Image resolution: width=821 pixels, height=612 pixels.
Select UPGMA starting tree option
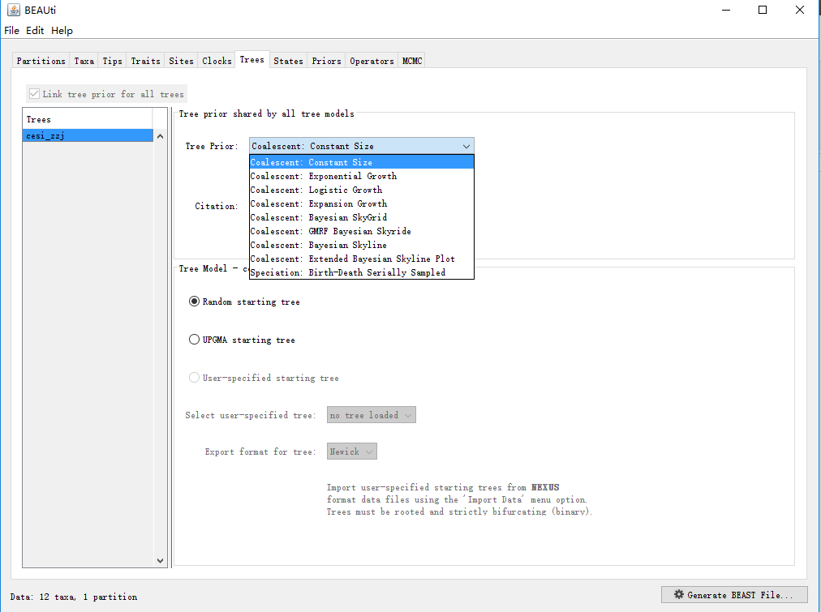[194, 340]
